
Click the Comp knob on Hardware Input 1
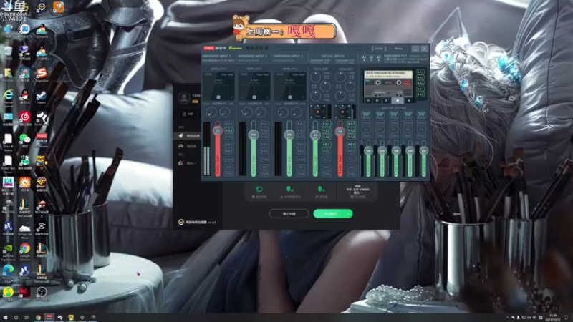[211, 112]
